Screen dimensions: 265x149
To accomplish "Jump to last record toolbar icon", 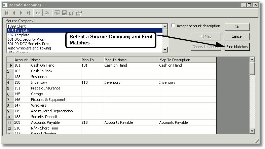I will (28, 13).
